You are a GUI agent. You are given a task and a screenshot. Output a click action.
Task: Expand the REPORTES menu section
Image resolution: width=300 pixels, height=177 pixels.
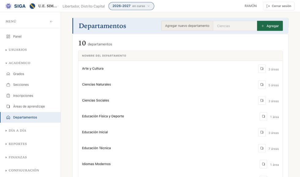[x=16, y=144]
